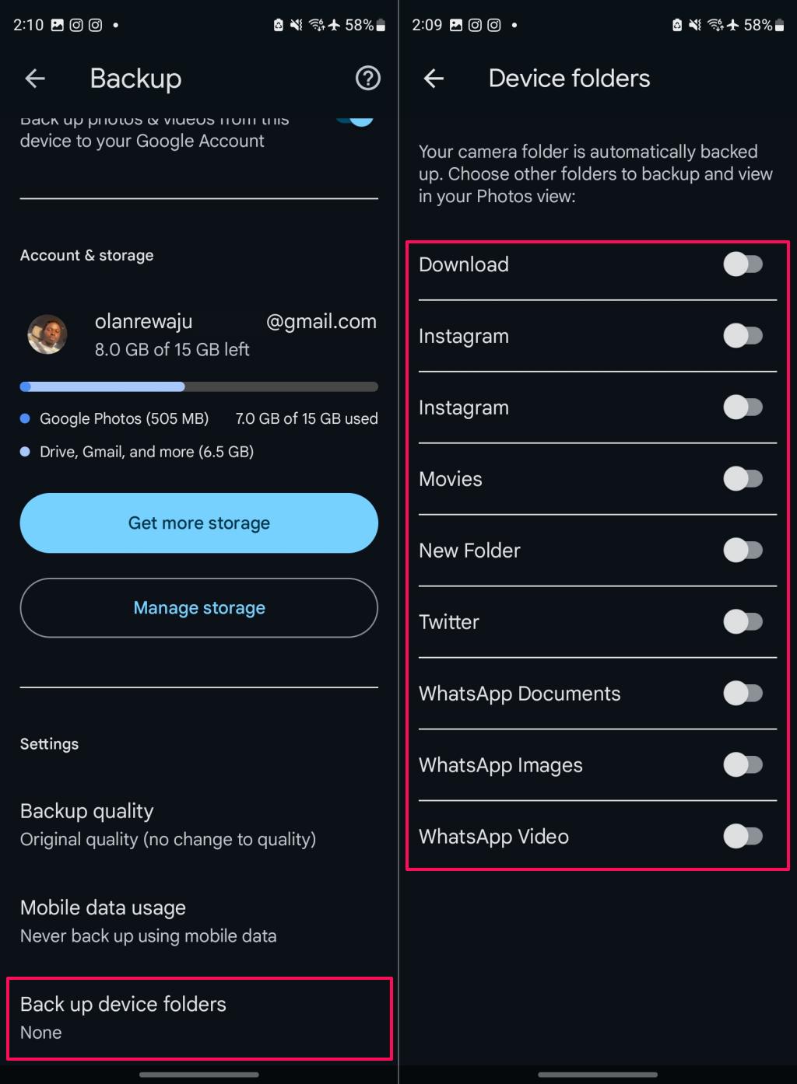Turn on the Movies folder toggle
Viewport: 797px width, 1084px height.
pyautogui.click(x=743, y=479)
